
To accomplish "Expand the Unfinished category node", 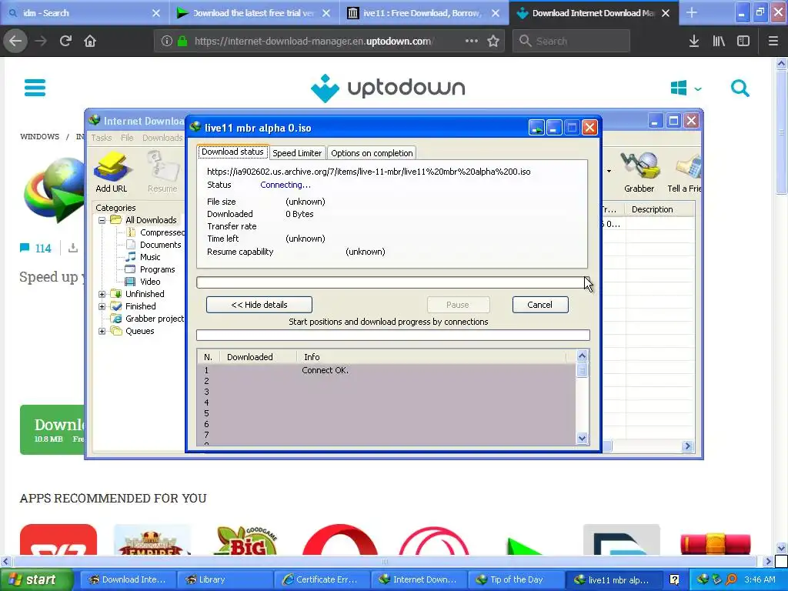I will (x=102, y=294).
